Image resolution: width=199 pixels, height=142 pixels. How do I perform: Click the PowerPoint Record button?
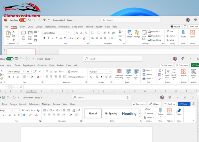point(175,26)
